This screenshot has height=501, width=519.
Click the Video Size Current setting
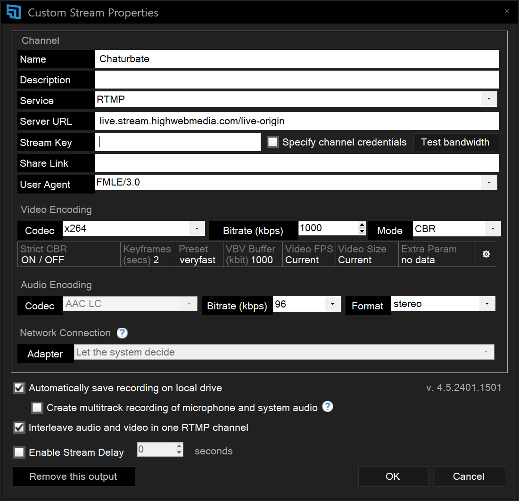pos(367,254)
